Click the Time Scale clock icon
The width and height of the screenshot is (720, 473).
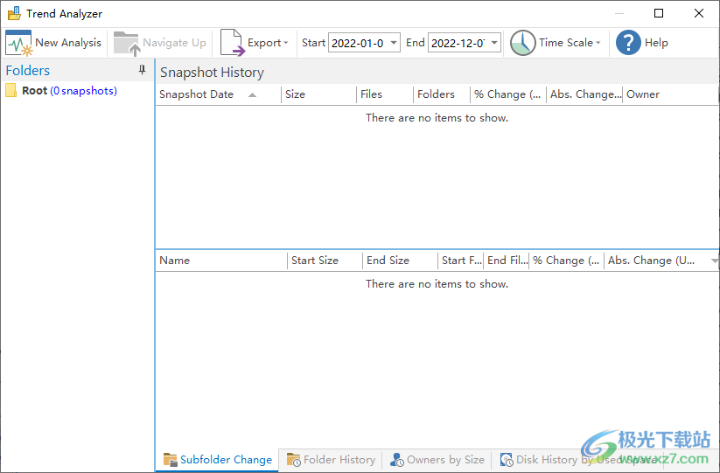coord(522,43)
